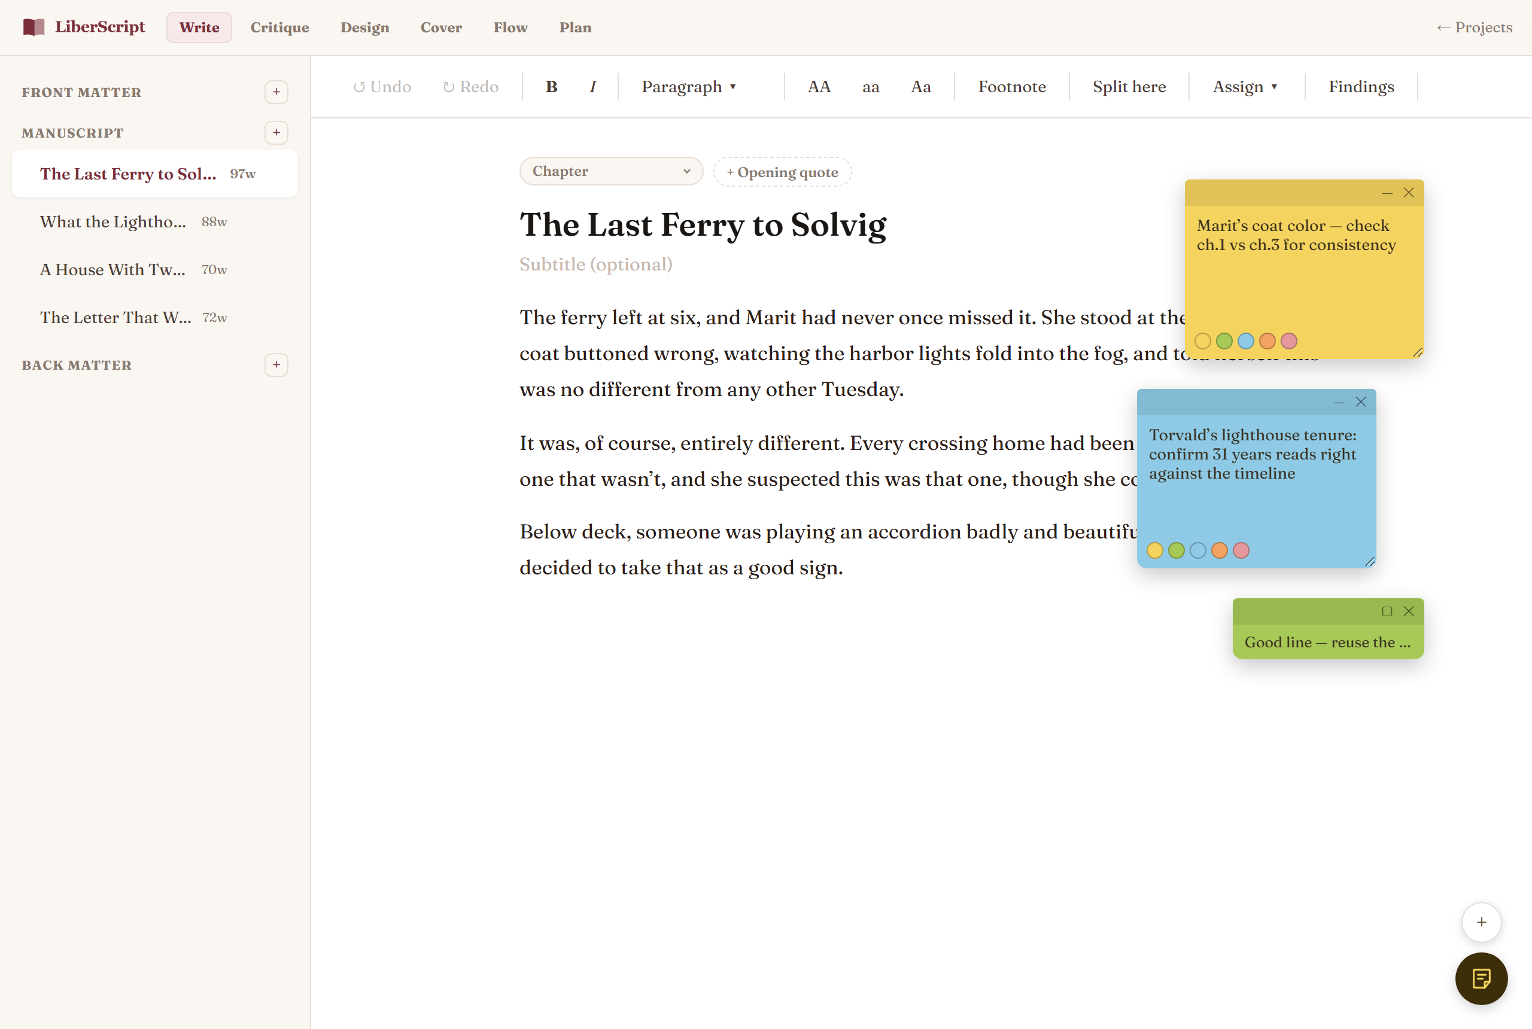This screenshot has width=1532, height=1029.
Task: Add a new Back Matter section
Action: [276, 365]
